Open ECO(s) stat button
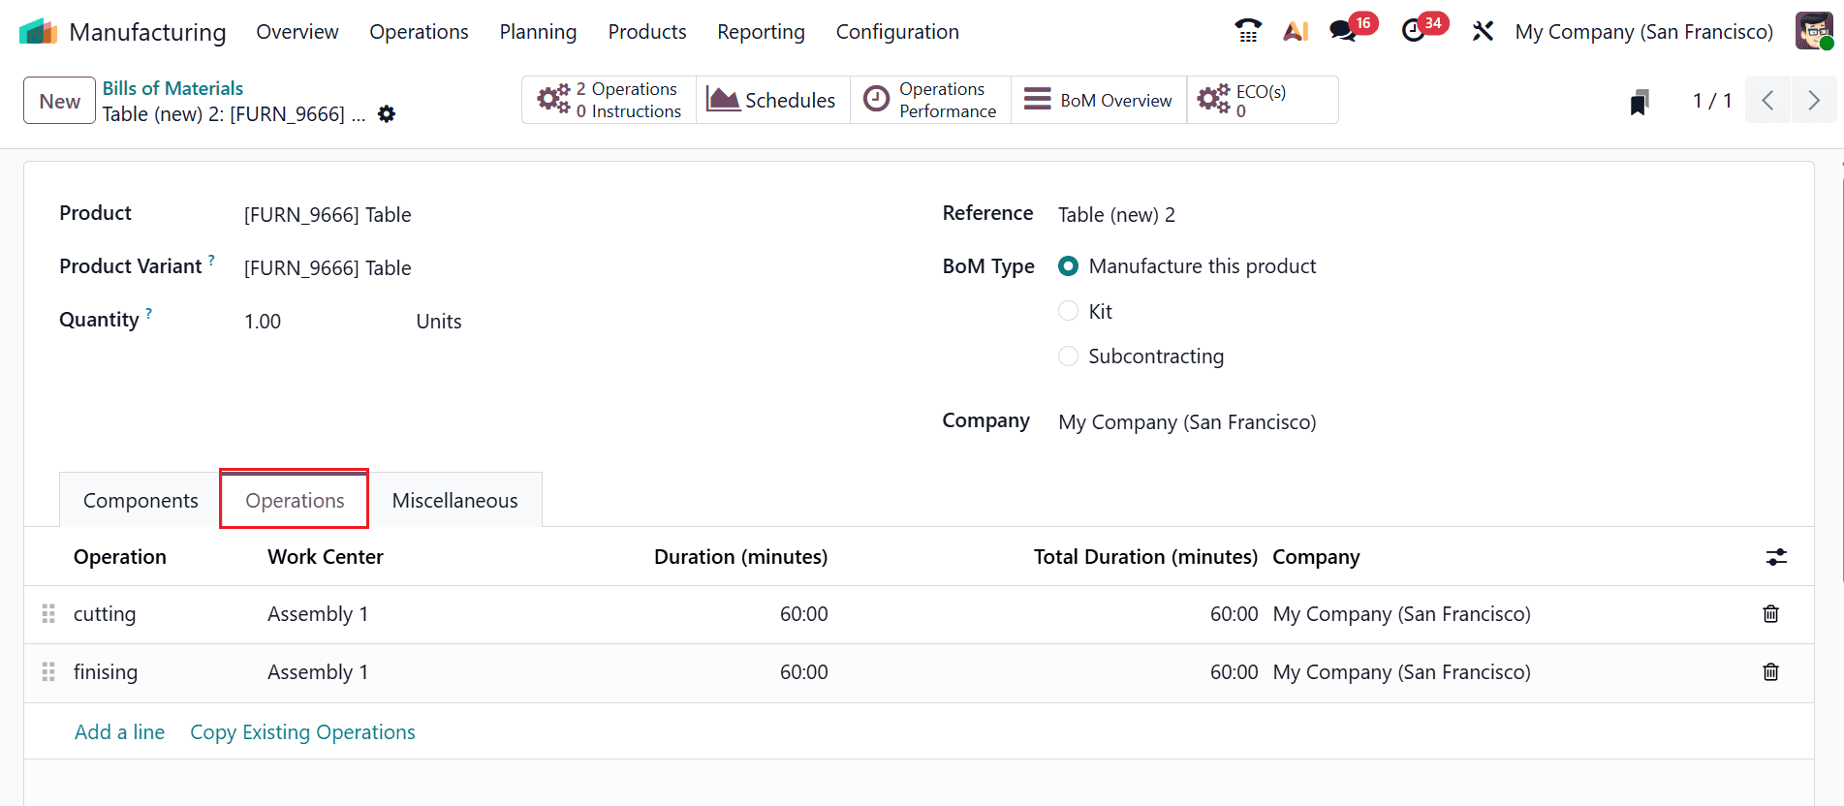 click(x=1263, y=100)
